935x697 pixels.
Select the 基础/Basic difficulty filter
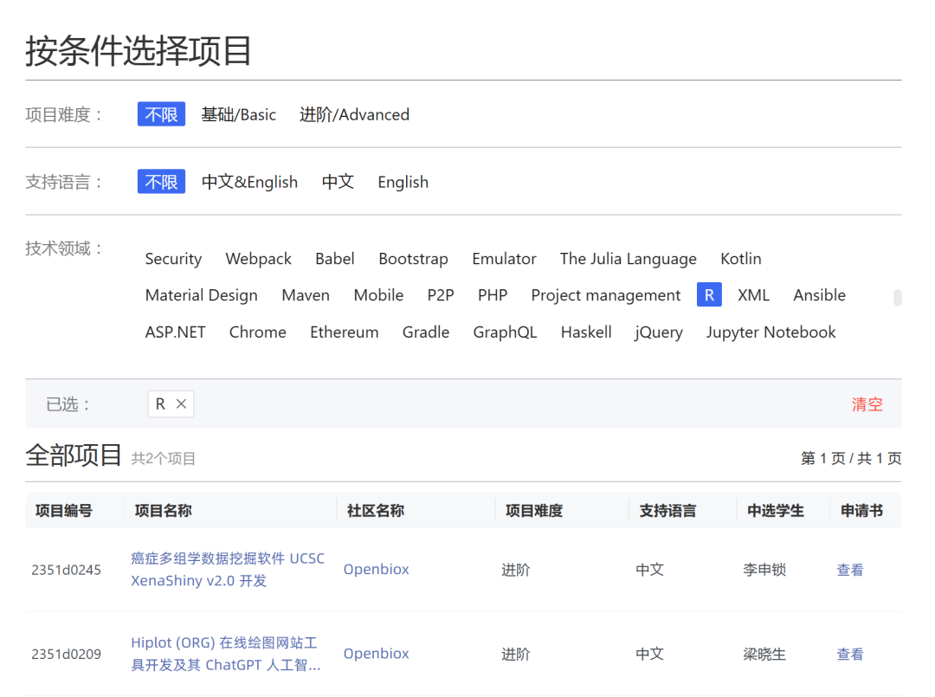coord(239,113)
